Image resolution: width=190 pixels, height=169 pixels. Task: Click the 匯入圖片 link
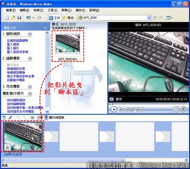pos(13,48)
